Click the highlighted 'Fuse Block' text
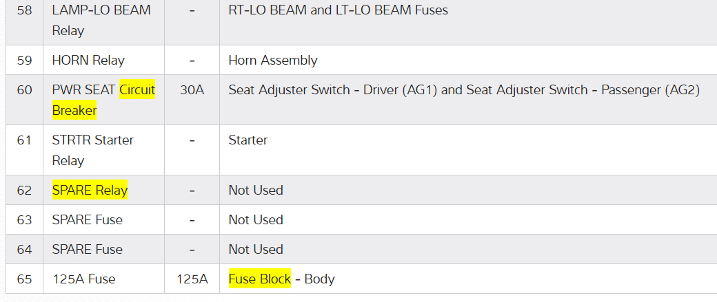Screen dimensions: 717x302 (259, 279)
